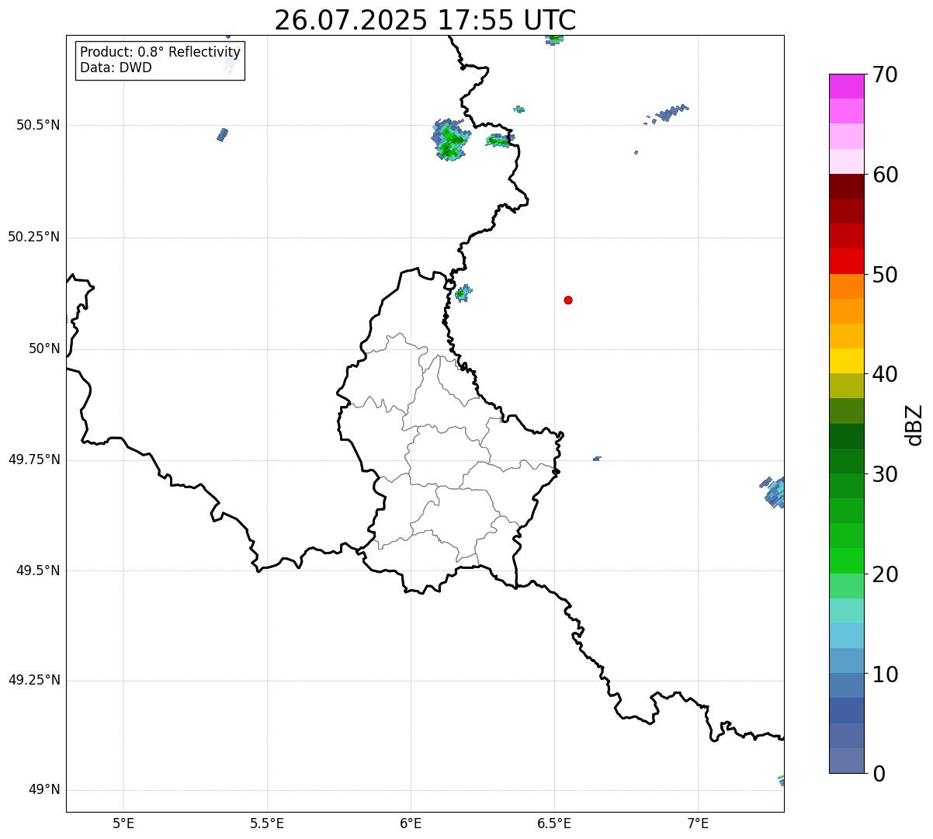
Task: Click the "dBZ" colorbar axis label
Action: pyautogui.click(x=914, y=425)
